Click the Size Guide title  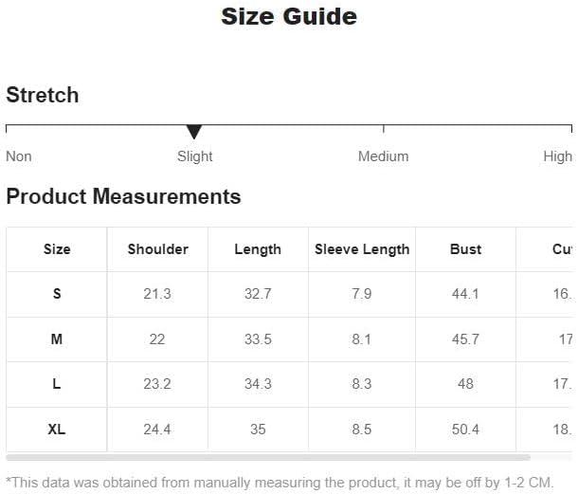pos(289,17)
